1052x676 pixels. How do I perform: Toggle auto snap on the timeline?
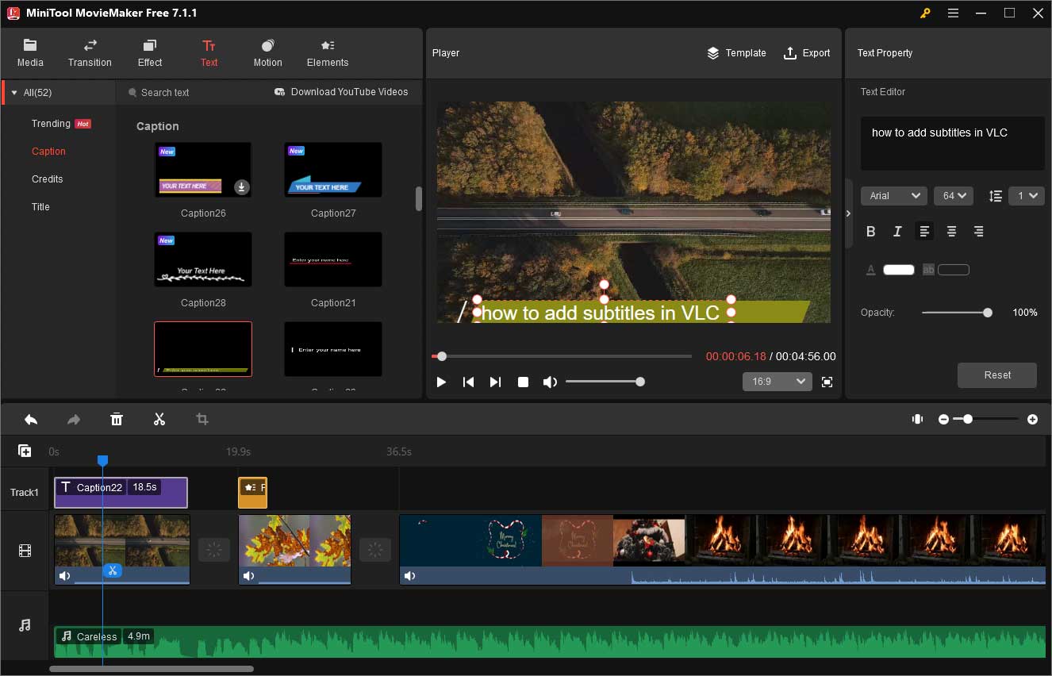pos(918,419)
